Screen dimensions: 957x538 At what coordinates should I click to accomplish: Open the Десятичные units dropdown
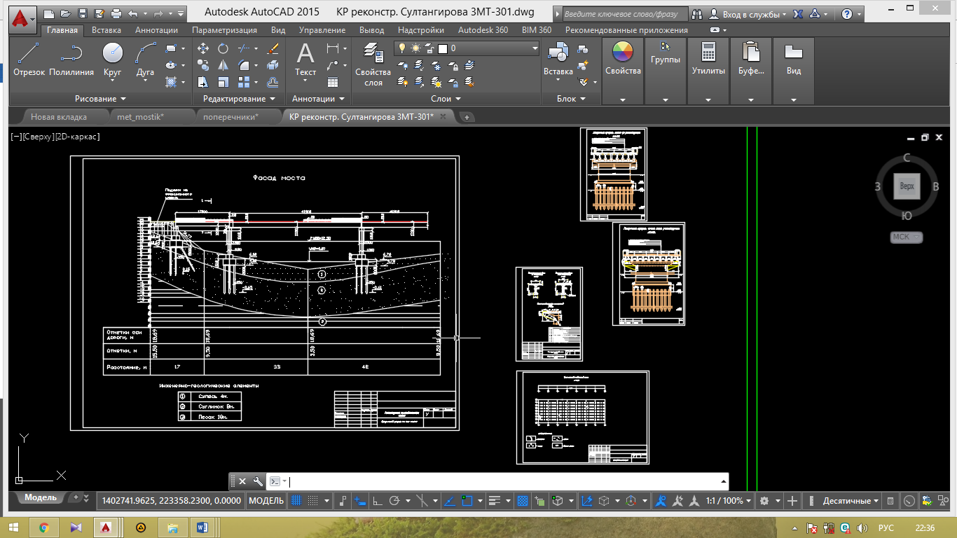851,501
